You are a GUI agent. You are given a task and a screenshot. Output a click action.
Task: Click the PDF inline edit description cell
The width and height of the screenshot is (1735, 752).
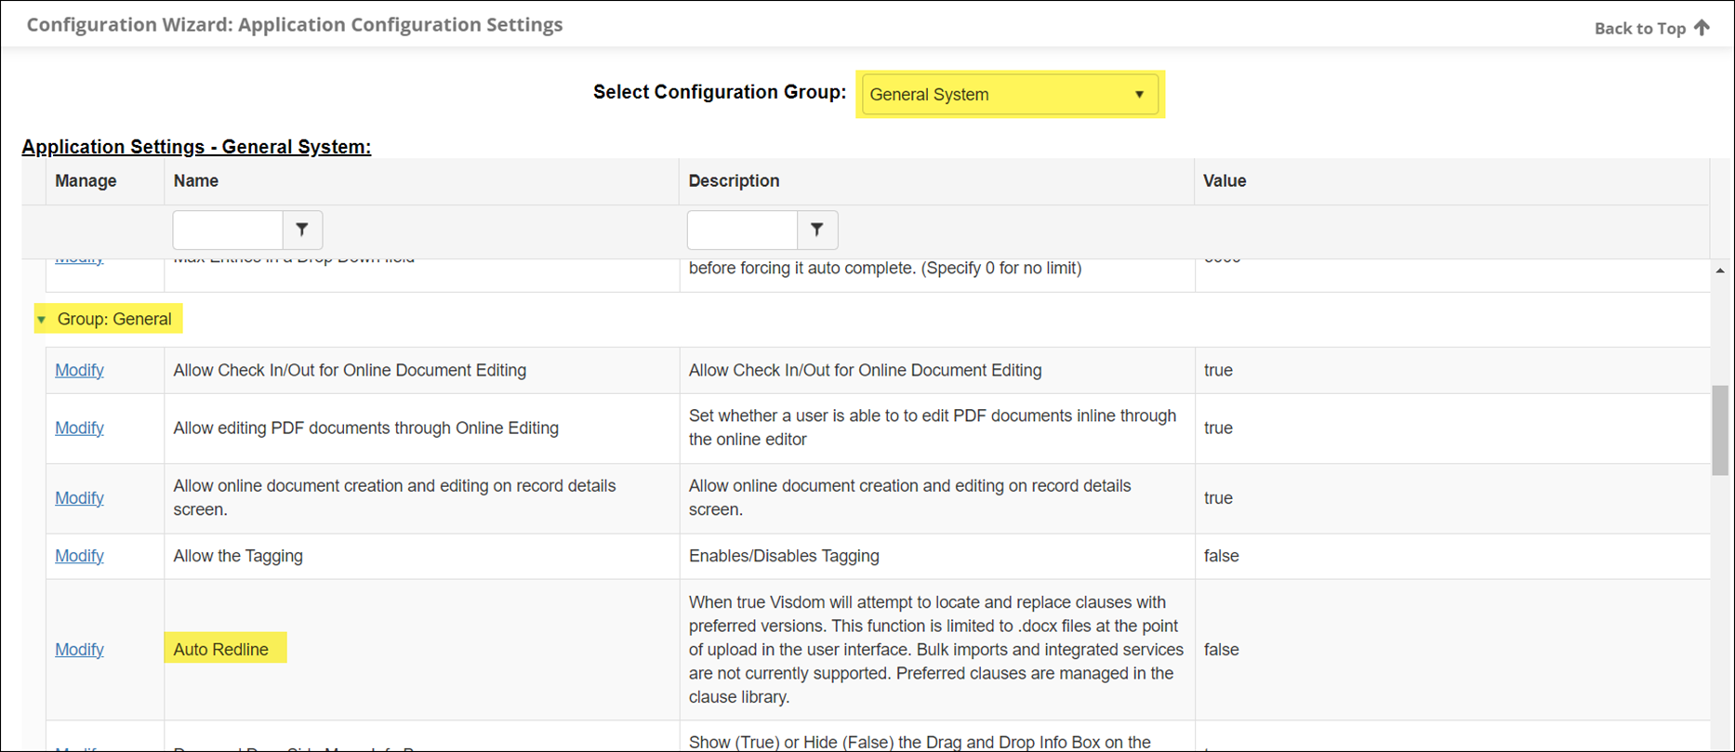click(x=937, y=428)
